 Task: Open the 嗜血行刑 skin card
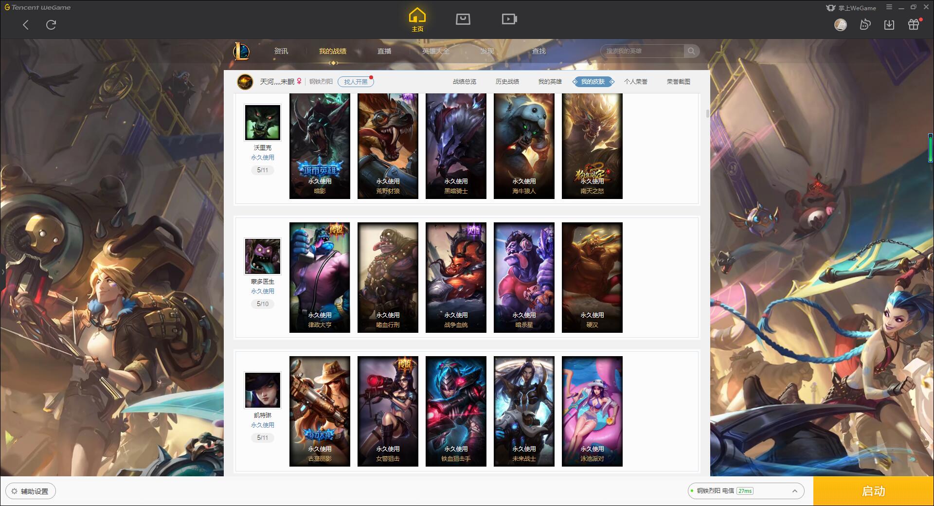point(388,277)
